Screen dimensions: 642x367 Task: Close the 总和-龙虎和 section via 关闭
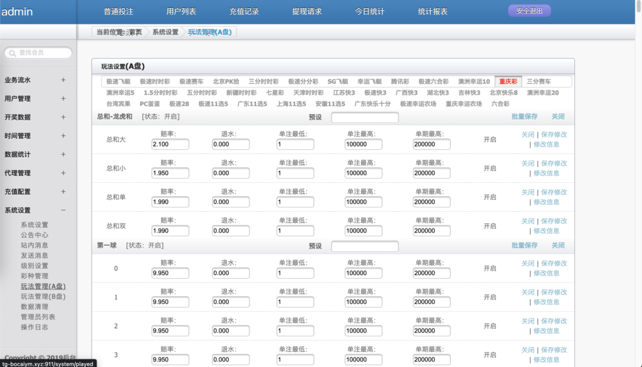(x=558, y=116)
